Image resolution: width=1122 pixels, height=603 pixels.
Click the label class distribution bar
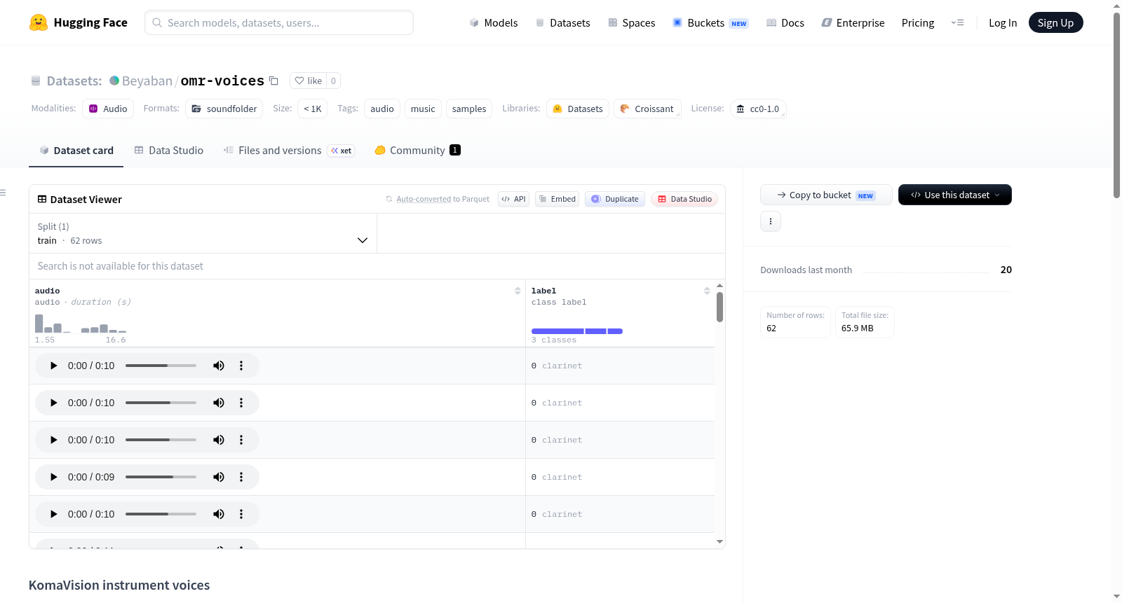577,331
